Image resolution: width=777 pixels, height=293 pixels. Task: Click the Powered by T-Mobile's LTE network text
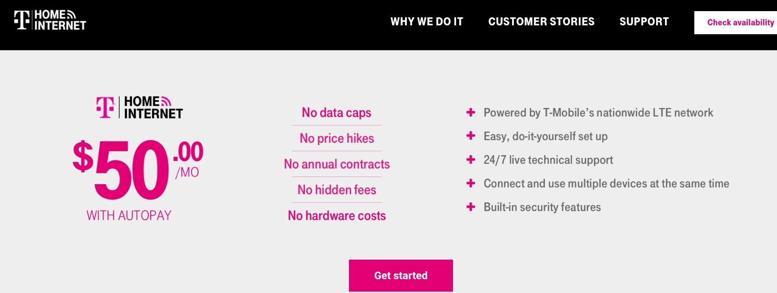(598, 113)
